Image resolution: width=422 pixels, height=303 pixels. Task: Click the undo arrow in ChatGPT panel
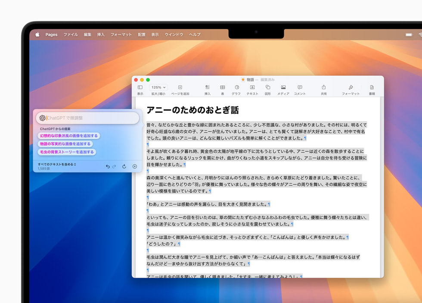pyautogui.click(x=108, y=166)
